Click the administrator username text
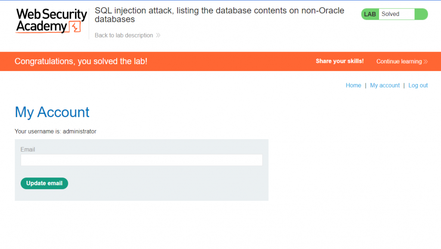Screen dimensions: 441x249 coord(79,131)
